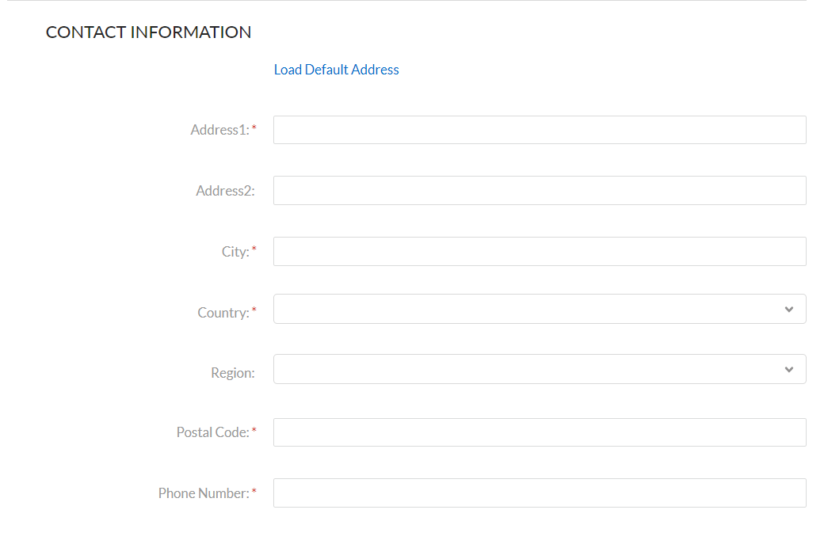Screen dimensions: 824x544
Task: Click the Phone Number label text
Action: 204,493
